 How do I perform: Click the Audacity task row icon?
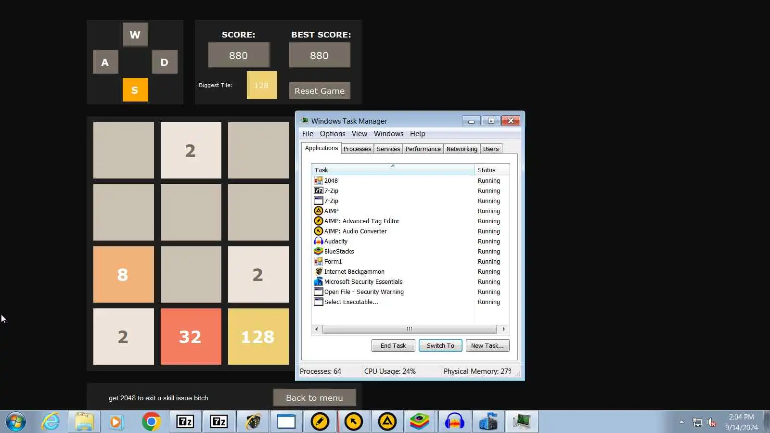(318, 241)
